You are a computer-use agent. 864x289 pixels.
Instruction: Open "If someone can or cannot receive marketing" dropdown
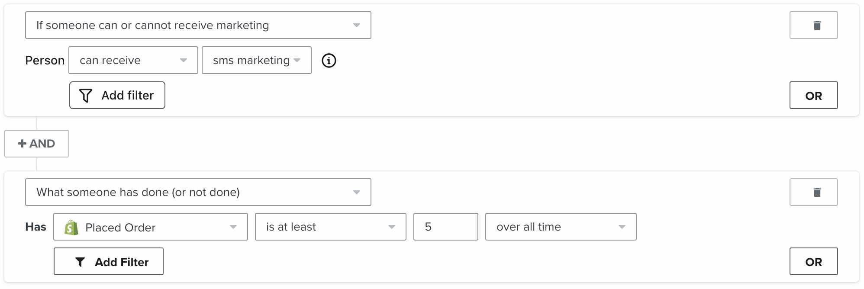pyautogui.click(x=198, y=26)
